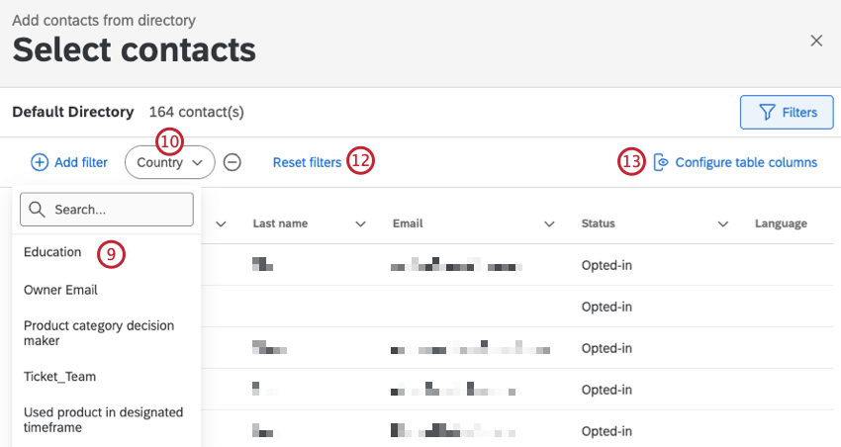Click the Add filter text button
Image resolution: width=841 pixels, height=447 pixels.
81,162
